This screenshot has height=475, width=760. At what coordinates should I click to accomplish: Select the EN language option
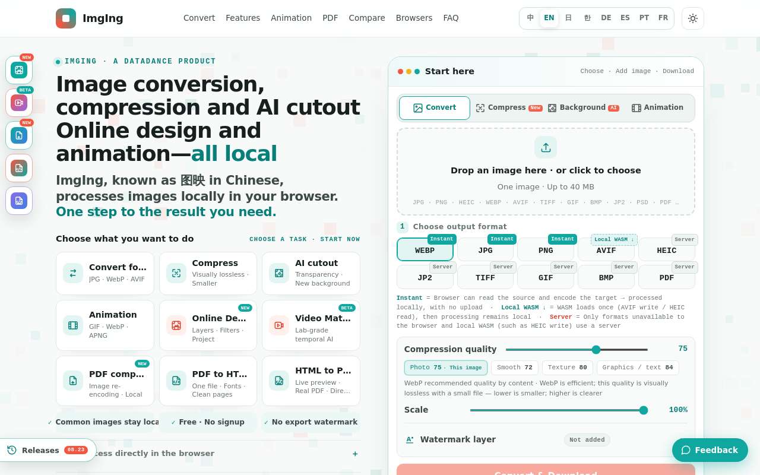(x=549, y=18)
